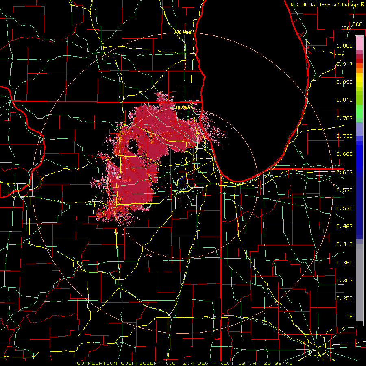
Task: Pick the bright green color bar segment
Action: (359, 111)
